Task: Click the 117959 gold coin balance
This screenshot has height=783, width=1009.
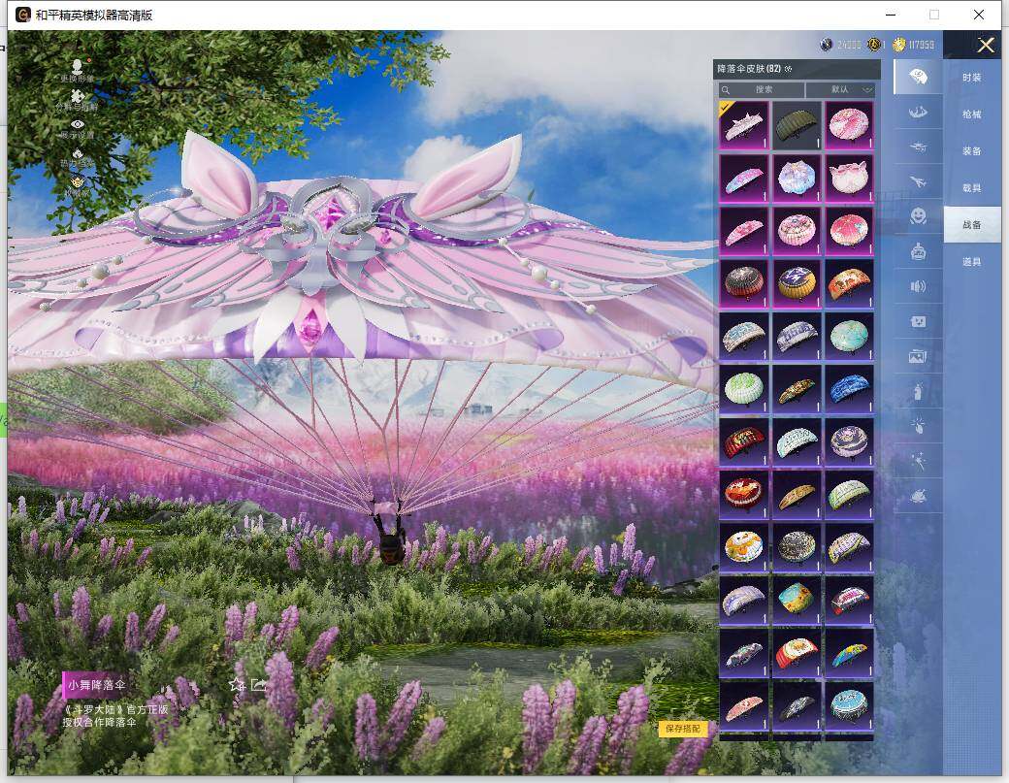Action: point(921,45)
